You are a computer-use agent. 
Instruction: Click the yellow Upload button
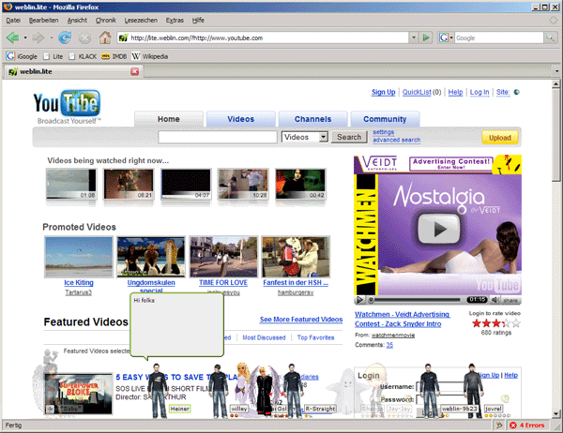(500, 138)
